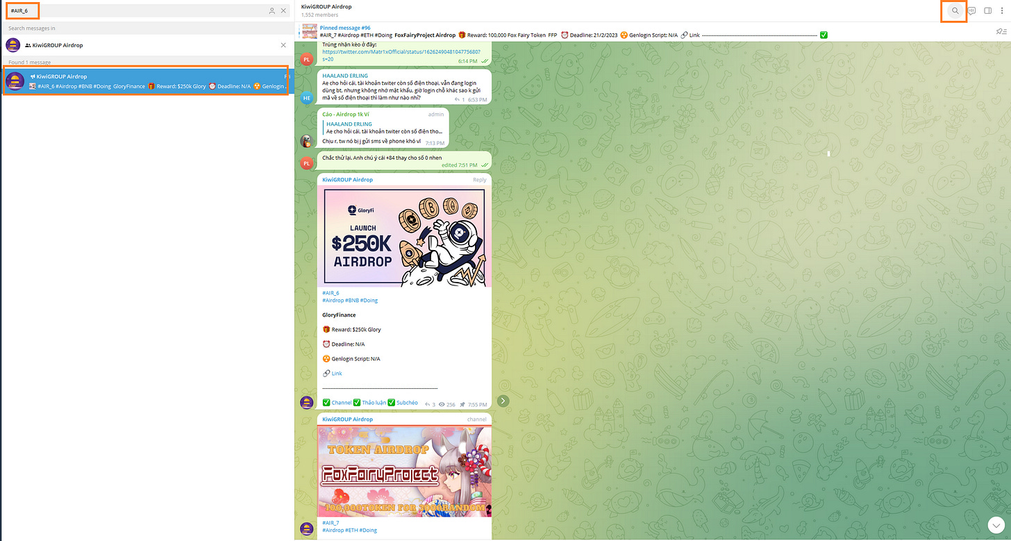
Task: Click '1,552 members' subtitle in header
Action: (x=320, y=15)
